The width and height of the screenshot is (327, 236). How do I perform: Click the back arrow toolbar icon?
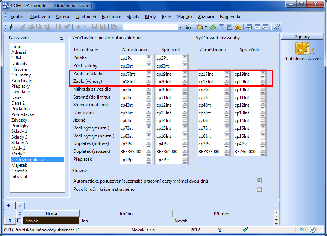pyautogui.click(x=78, y=27)
